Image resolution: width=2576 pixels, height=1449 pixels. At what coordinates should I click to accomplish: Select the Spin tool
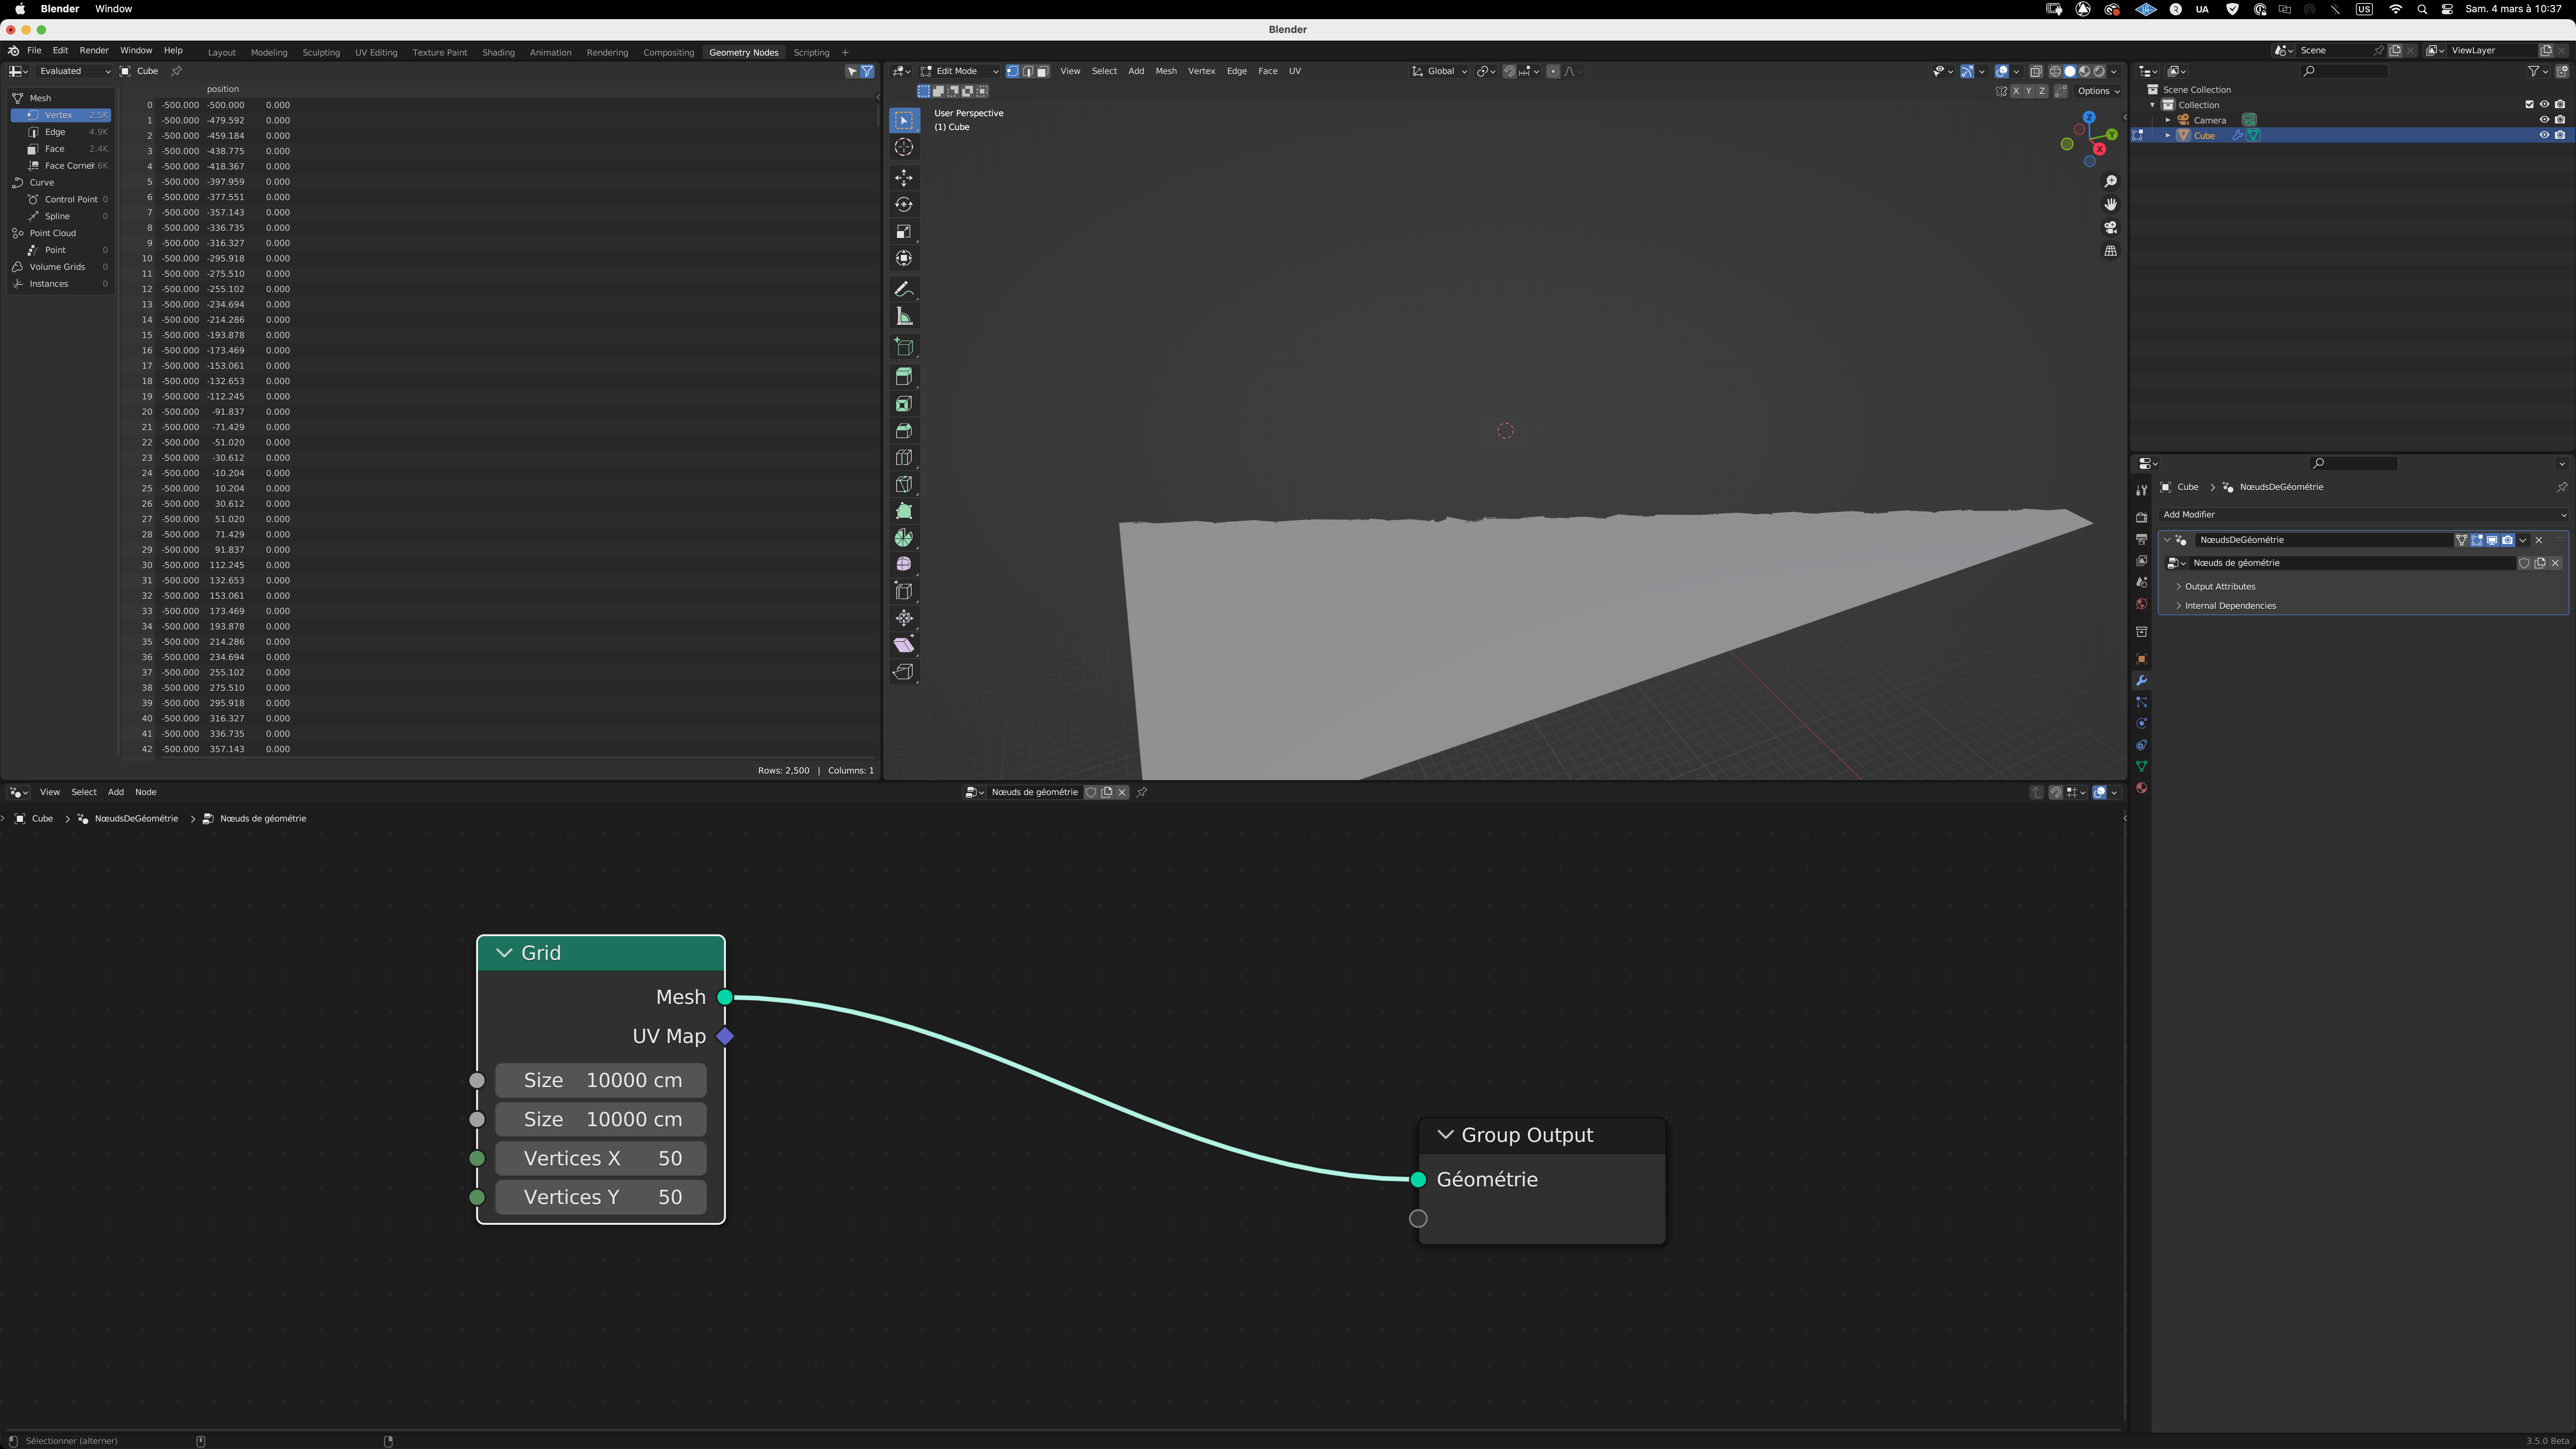coord(904,538)
